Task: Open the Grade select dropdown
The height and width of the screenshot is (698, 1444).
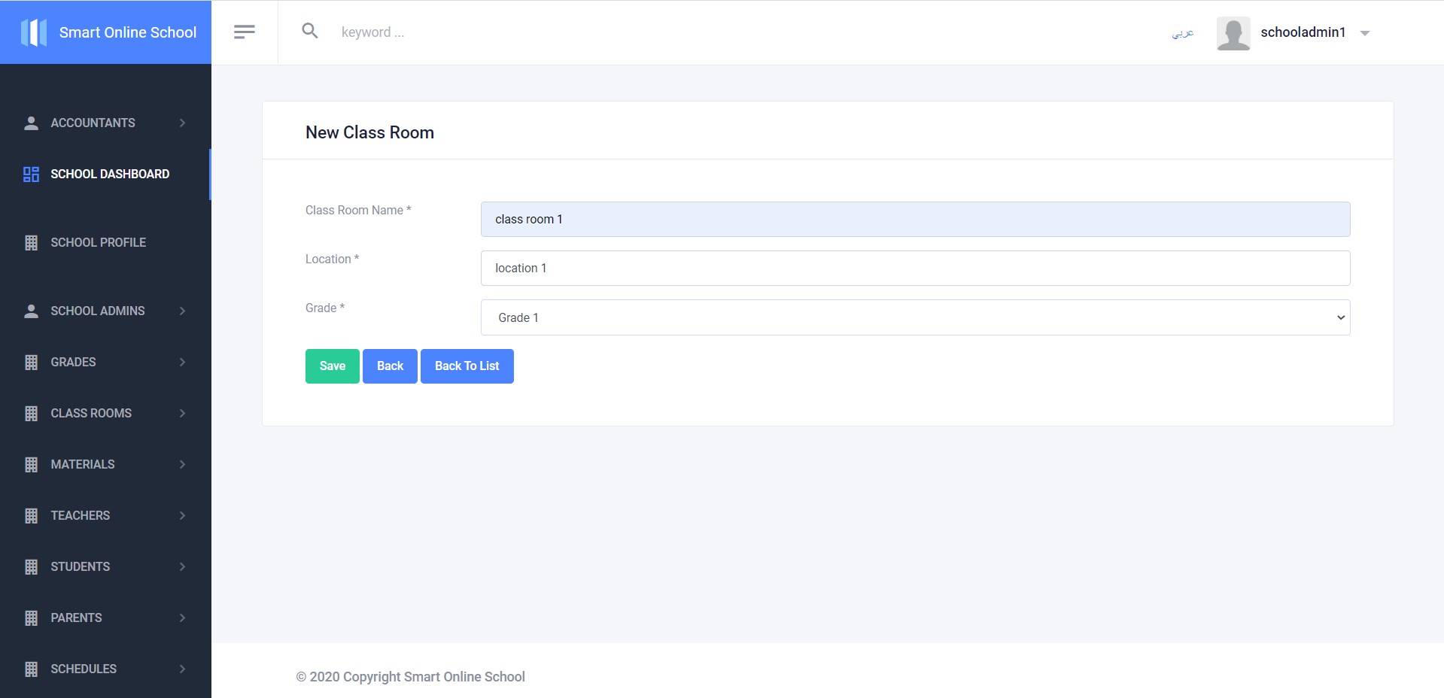Action: coord(915,317)
